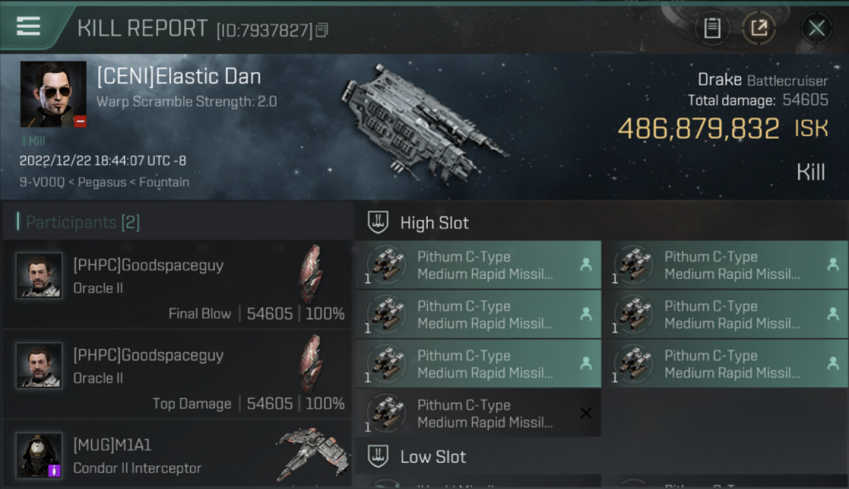The image size is (849, 489).
Task: Open the clipboard notes icon
Action: 712,28
